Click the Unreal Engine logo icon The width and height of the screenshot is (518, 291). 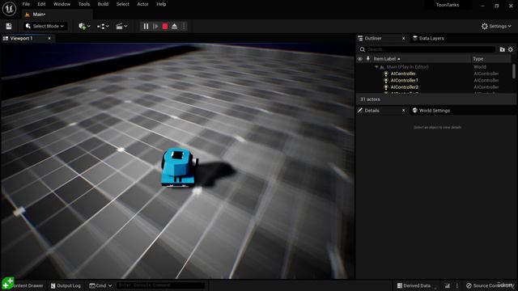(9, 9)
